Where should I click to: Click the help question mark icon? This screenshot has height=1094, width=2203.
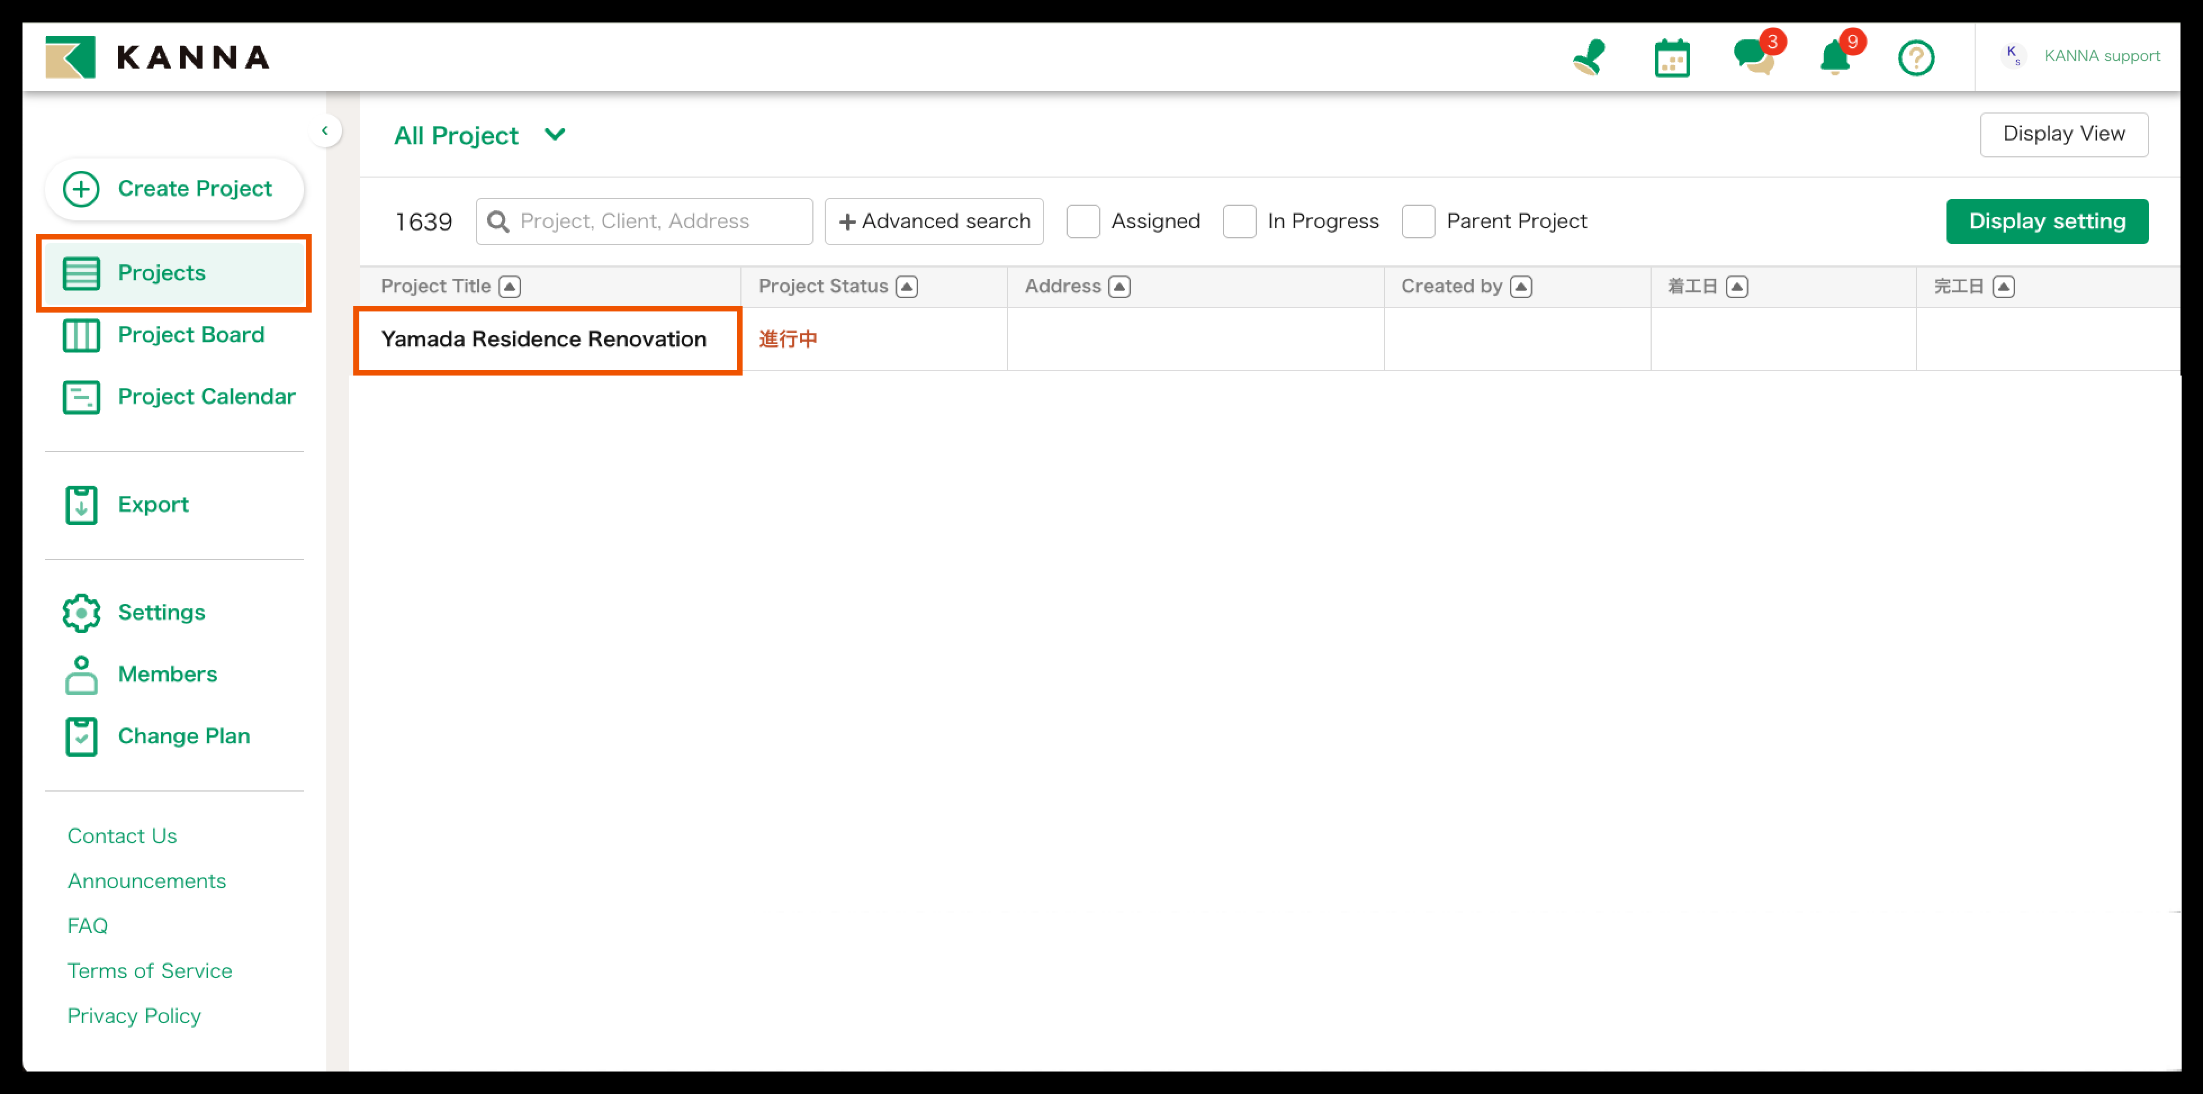click(x=1916, y=58)
